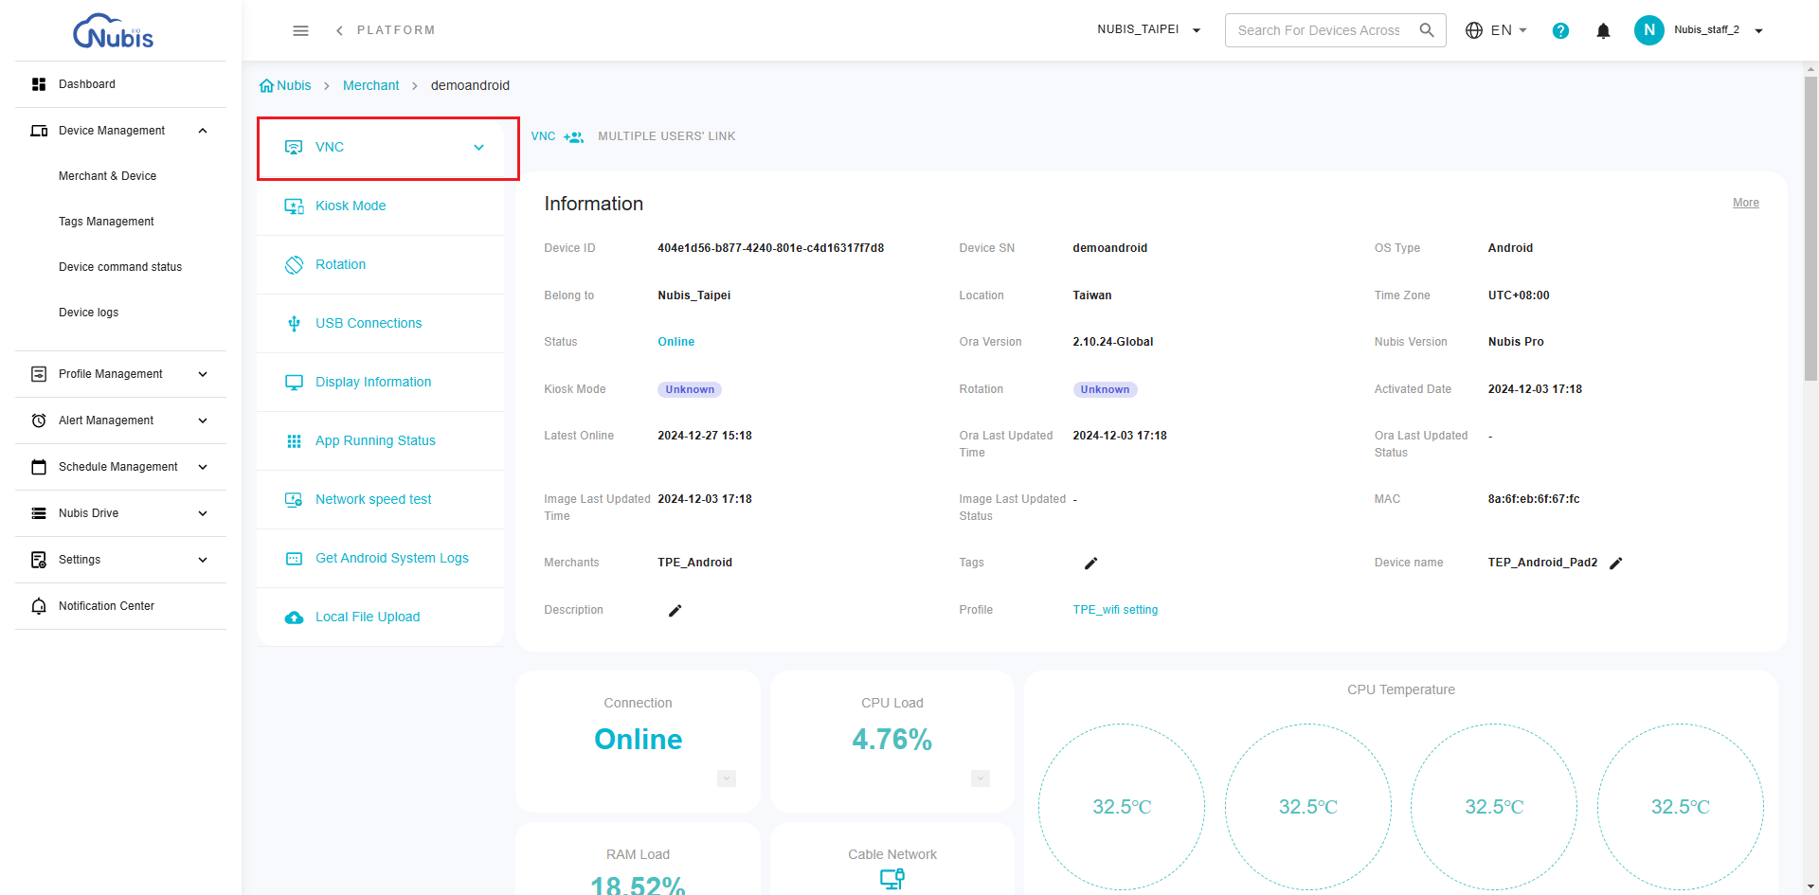The height and width of the screenshot is (895, 1819).
Task: Open Device logs page
Action: [x=88, y=313]
